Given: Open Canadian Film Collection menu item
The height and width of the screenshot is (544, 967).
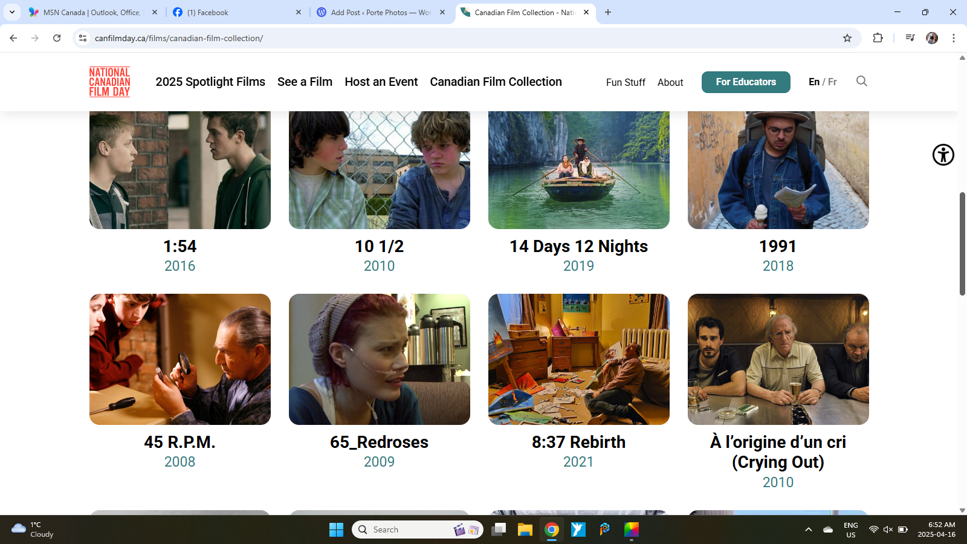Looking at the screenshot, I should [496, 82].
